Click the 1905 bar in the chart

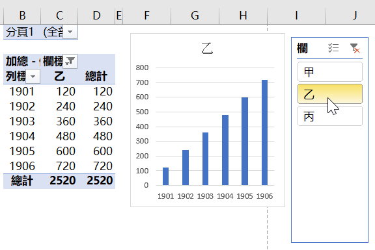click(245, 141)
